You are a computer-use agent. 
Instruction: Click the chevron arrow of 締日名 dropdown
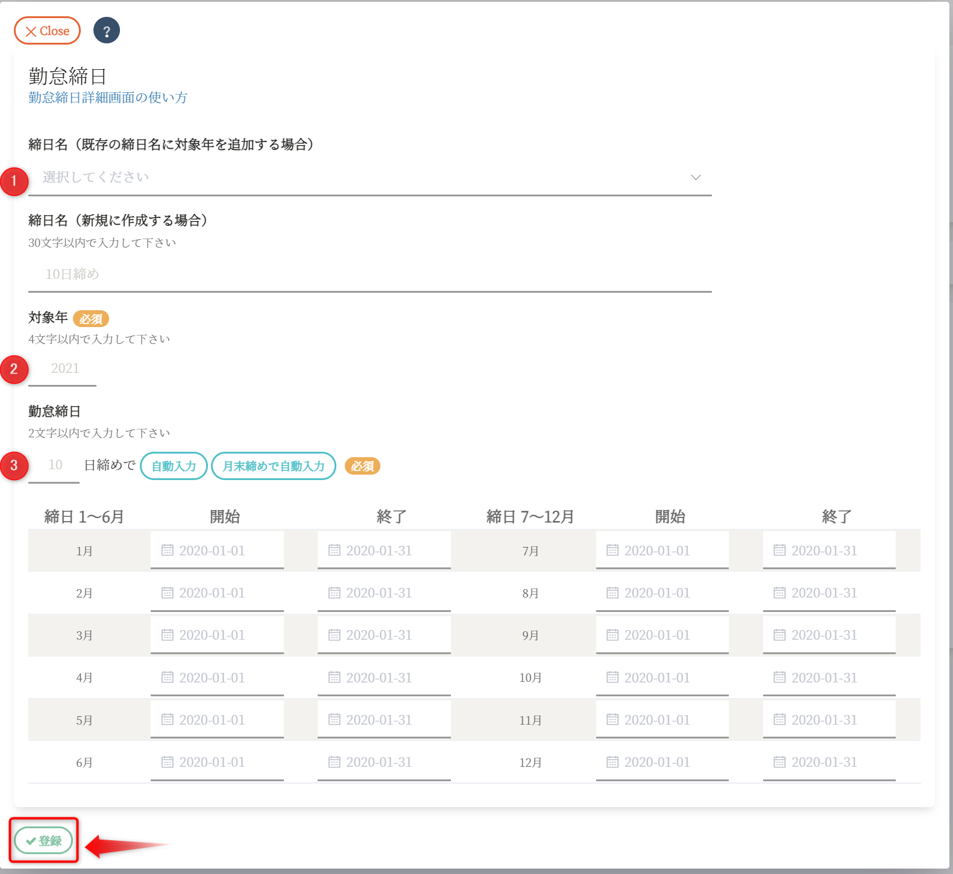click(696, 177)
